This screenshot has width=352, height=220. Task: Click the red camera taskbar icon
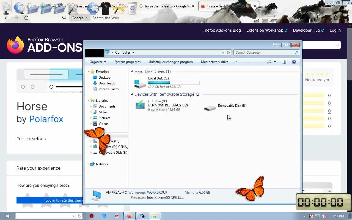[117, 216]
